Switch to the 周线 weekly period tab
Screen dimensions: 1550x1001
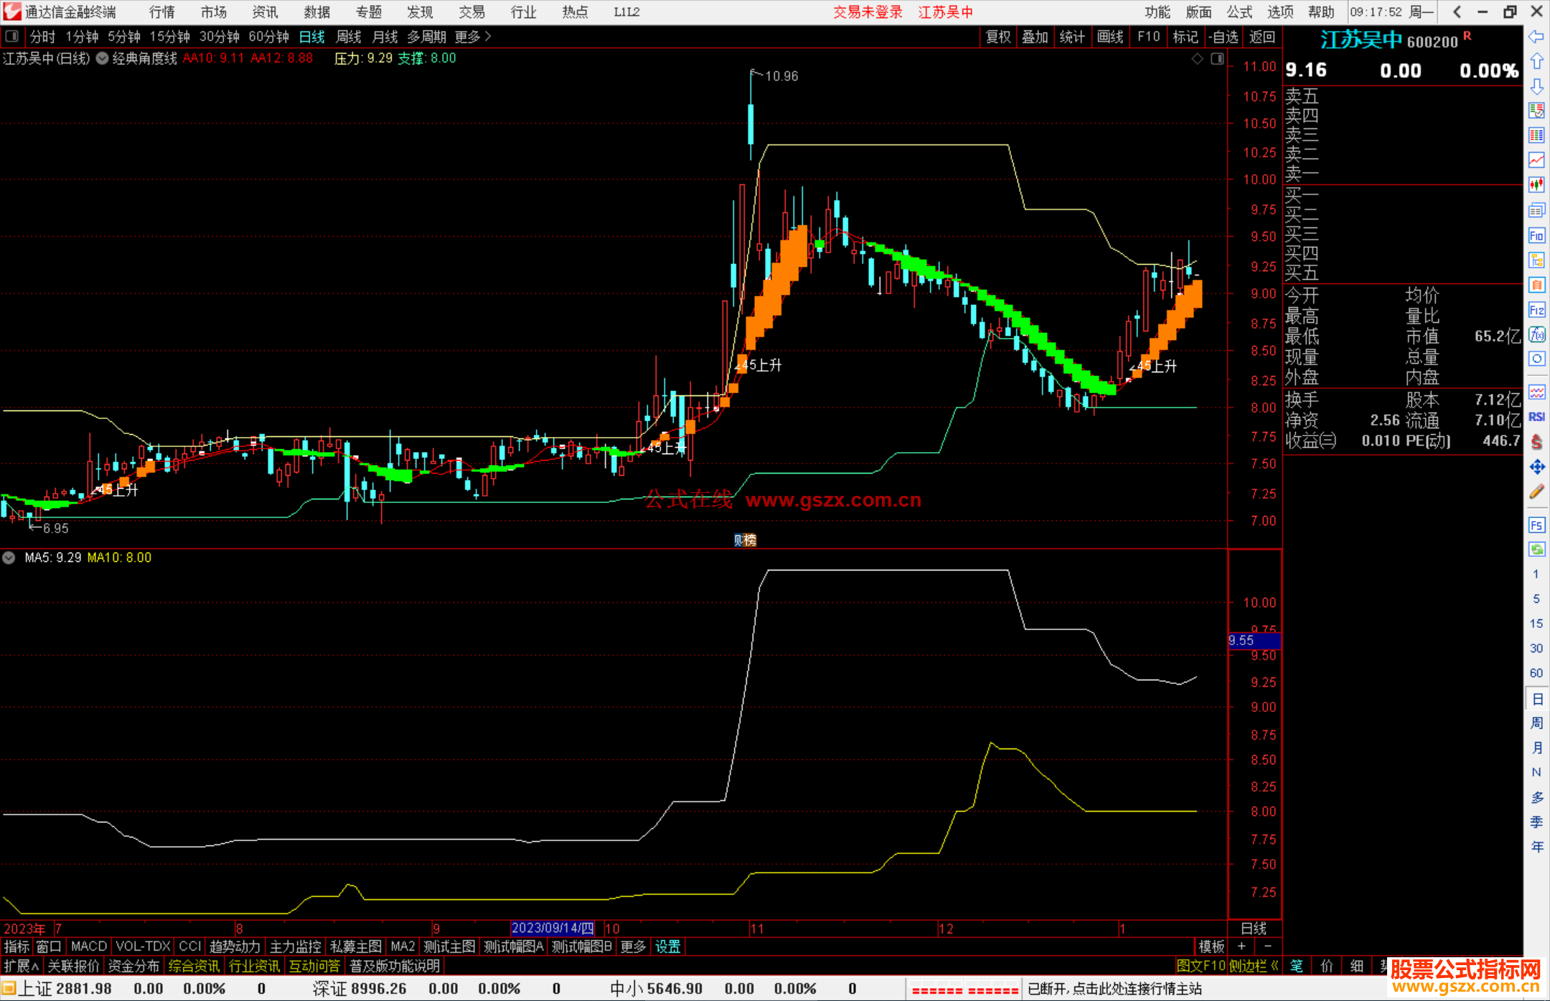coord(349,37)
